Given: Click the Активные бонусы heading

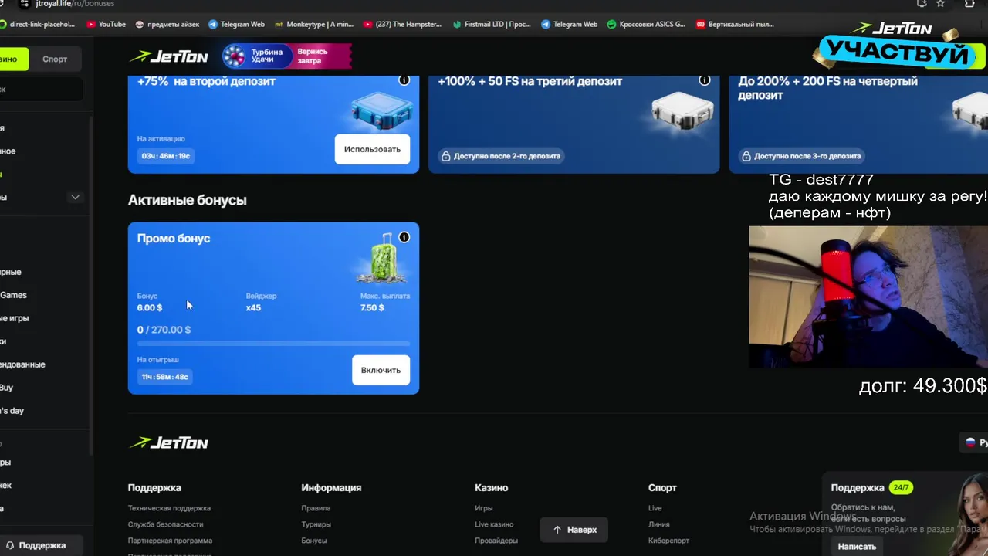Looking at the screenshot, I should [188, 200].
